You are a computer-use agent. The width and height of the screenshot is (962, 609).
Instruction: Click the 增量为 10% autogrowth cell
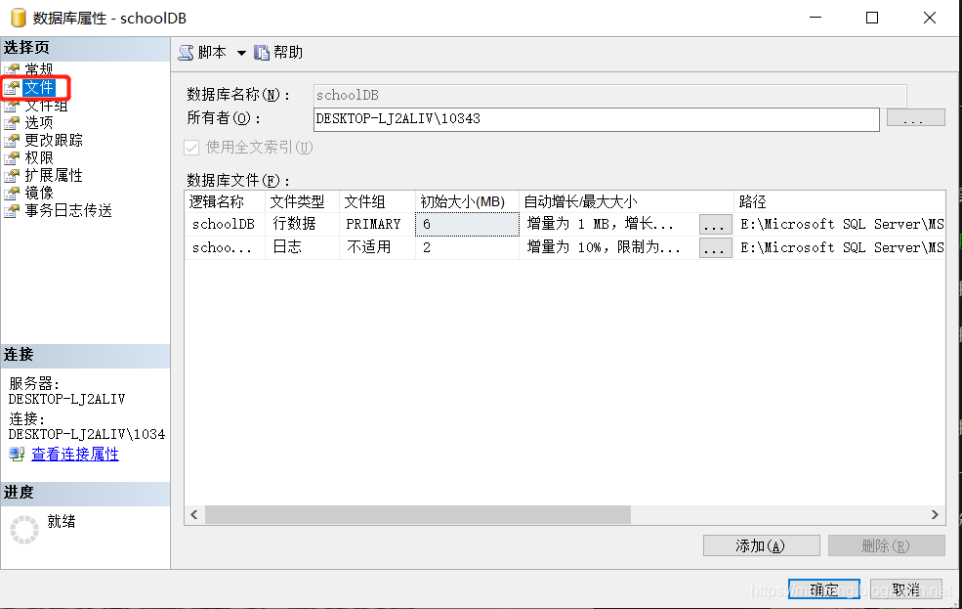608,247
